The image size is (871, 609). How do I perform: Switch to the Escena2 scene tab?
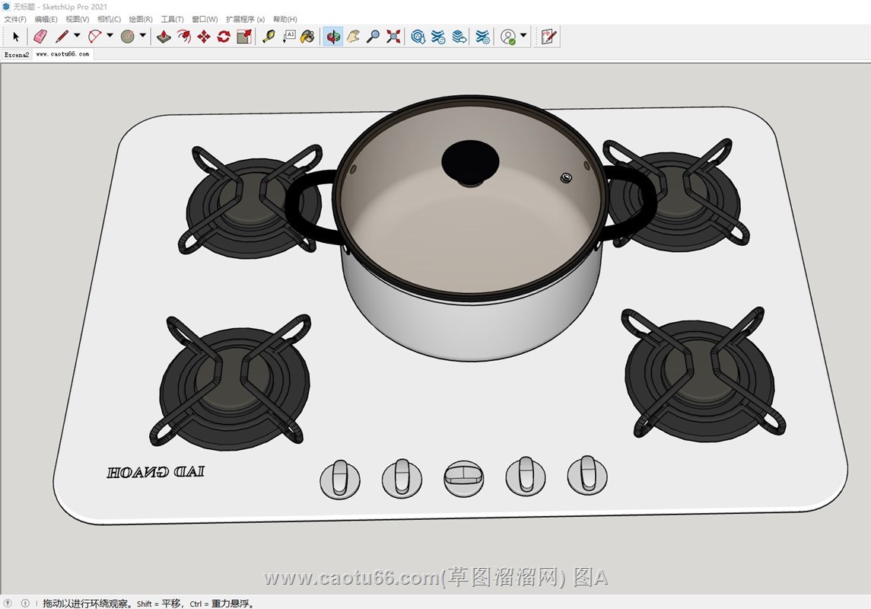coord(16,55)
